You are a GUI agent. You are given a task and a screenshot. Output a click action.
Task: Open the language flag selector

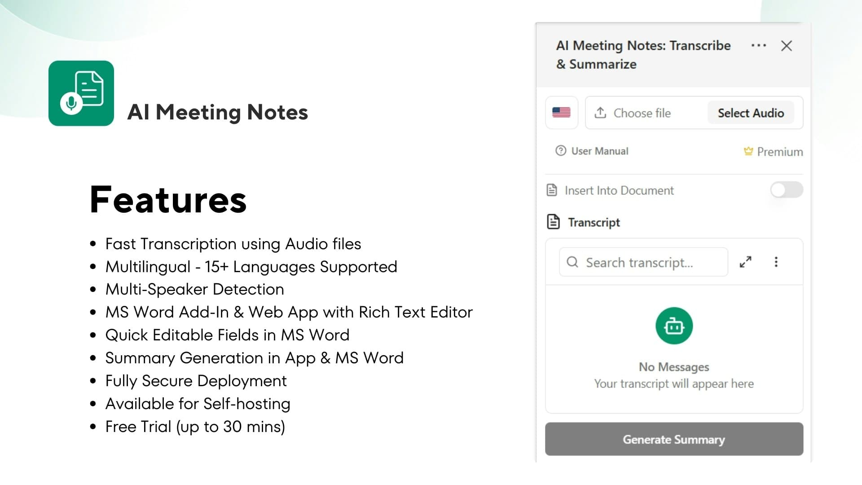(561, 113)
